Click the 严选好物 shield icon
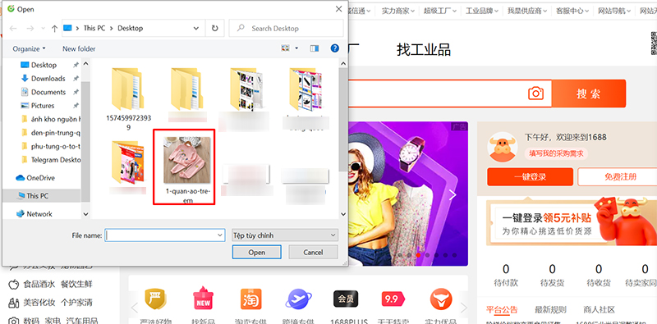 pos(156,299)
